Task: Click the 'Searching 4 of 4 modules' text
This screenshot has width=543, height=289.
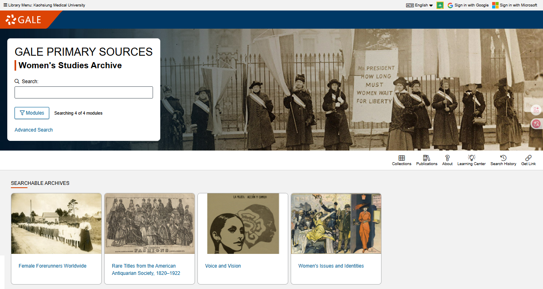Action: [x=78, y=113]
